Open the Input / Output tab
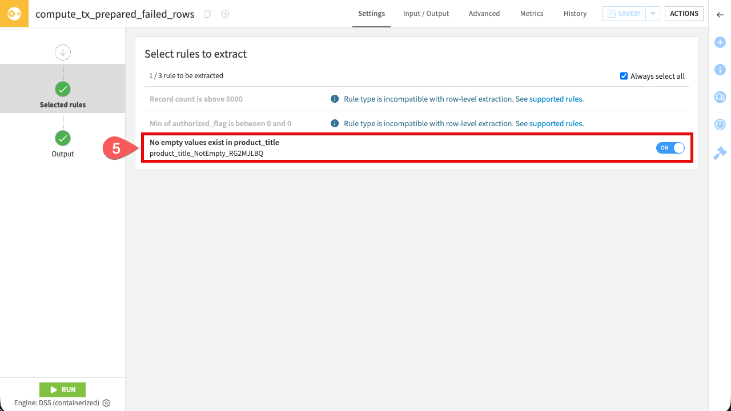The image size is (731, 411). coord(426,14)
